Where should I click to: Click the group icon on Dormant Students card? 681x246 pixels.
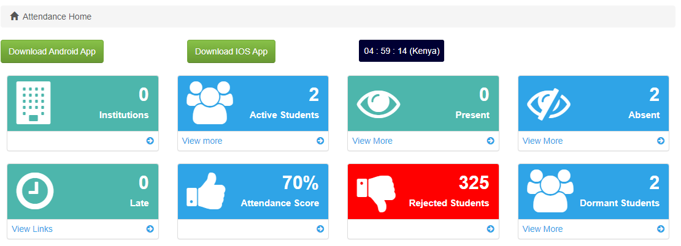tap(550, 190)
